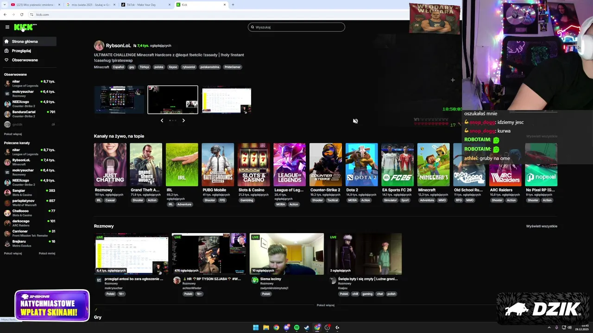Open parisplatynov recommended channel

point(29,203)
